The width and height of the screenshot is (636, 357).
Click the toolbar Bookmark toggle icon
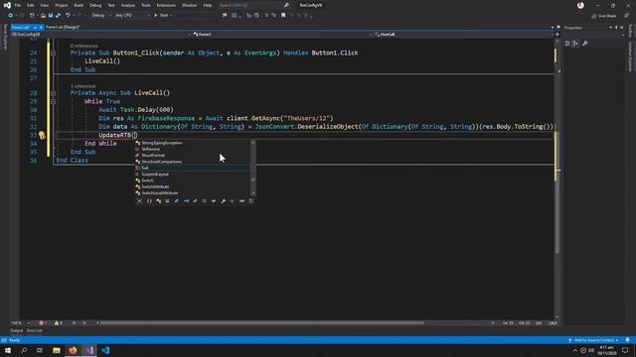click(283, 16)
